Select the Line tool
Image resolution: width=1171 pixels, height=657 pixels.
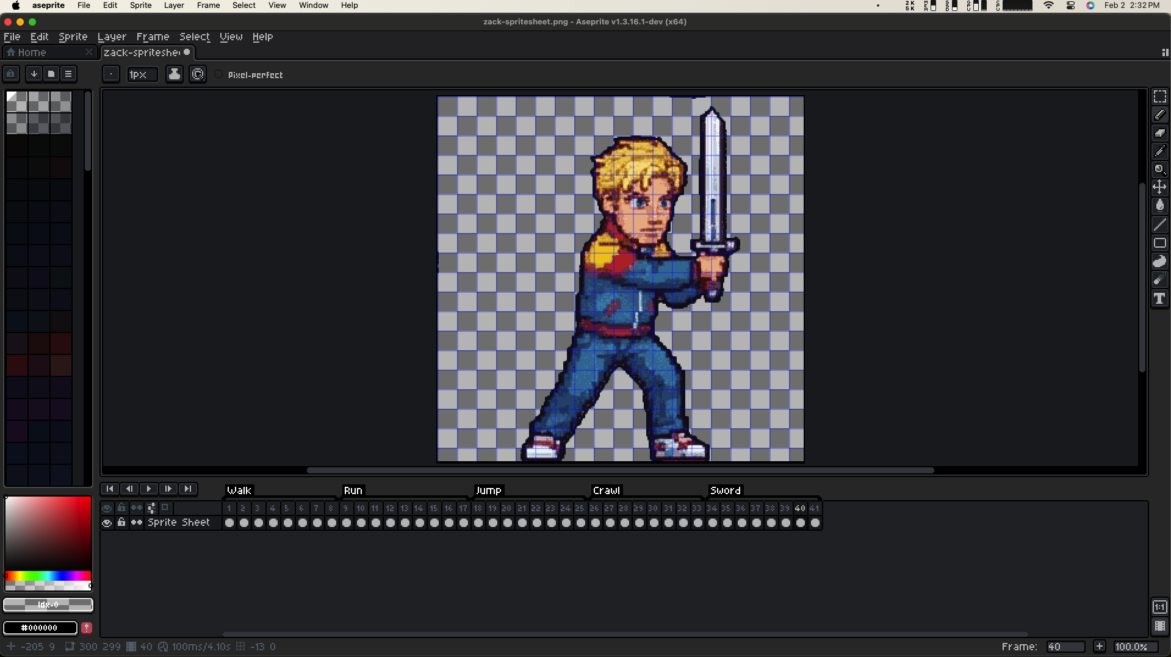1160,224
